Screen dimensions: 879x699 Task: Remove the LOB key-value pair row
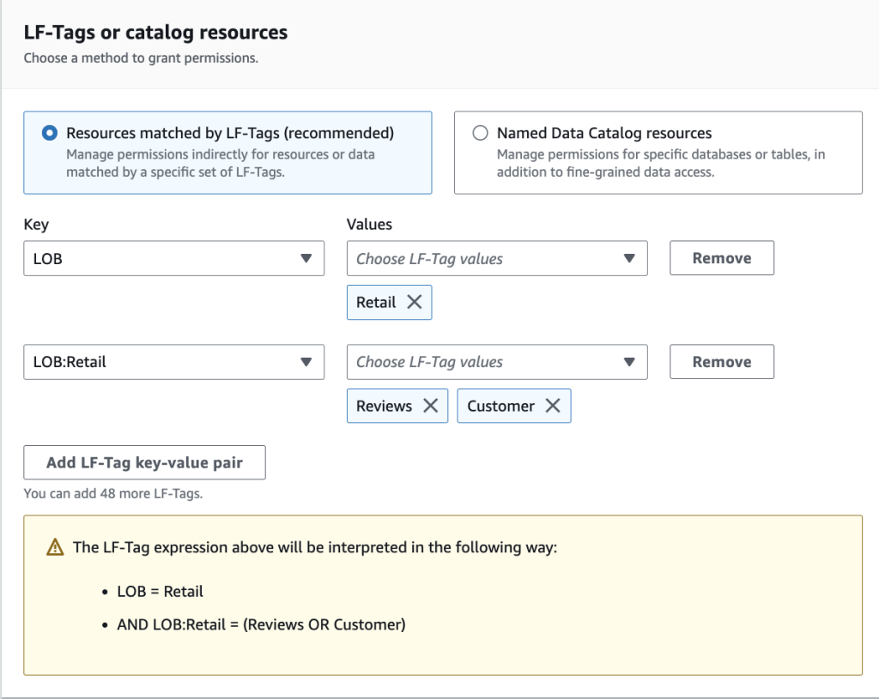point(721,258)
